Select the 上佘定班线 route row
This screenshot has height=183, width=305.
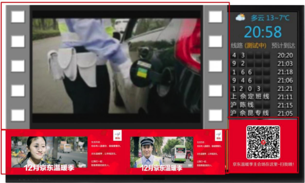262,97
